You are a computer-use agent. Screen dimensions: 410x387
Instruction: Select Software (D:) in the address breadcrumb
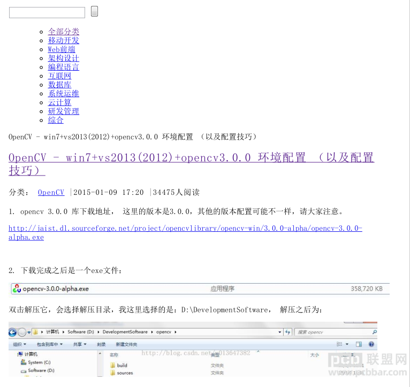80,332
